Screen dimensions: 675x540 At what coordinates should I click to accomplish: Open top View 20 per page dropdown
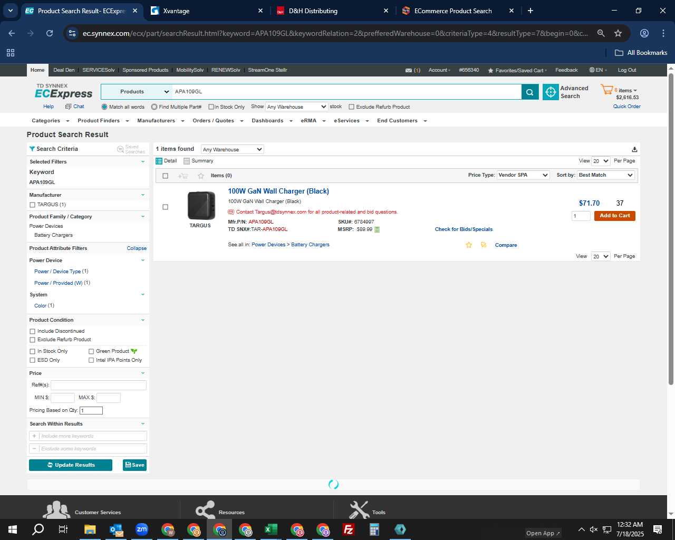[601, 161]
